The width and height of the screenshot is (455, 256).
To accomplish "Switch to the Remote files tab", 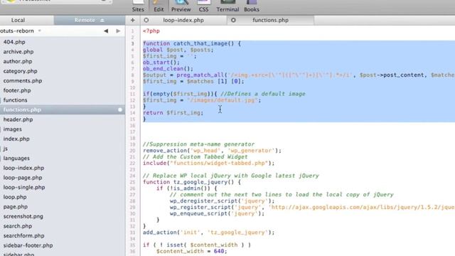I will [85, 20].
